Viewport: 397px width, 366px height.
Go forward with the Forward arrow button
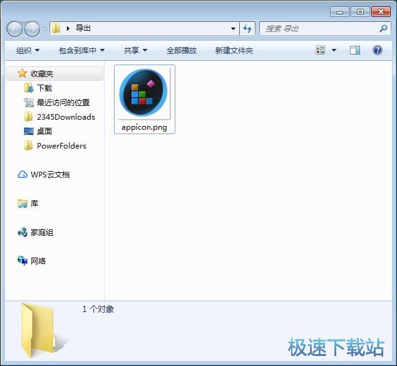[x=32, y=29]
